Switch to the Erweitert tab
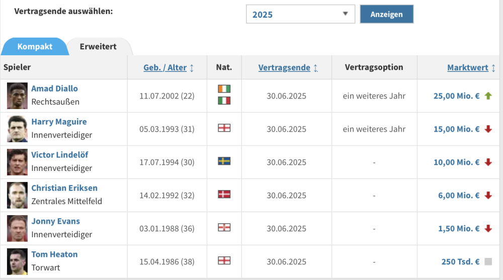Screen dimensions: 503x280 (x=98, y=47)
